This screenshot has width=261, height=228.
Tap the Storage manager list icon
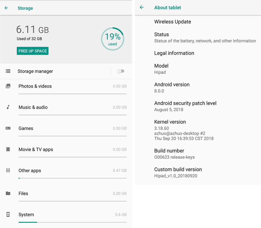pyautogui.click(x=8, y=71)
